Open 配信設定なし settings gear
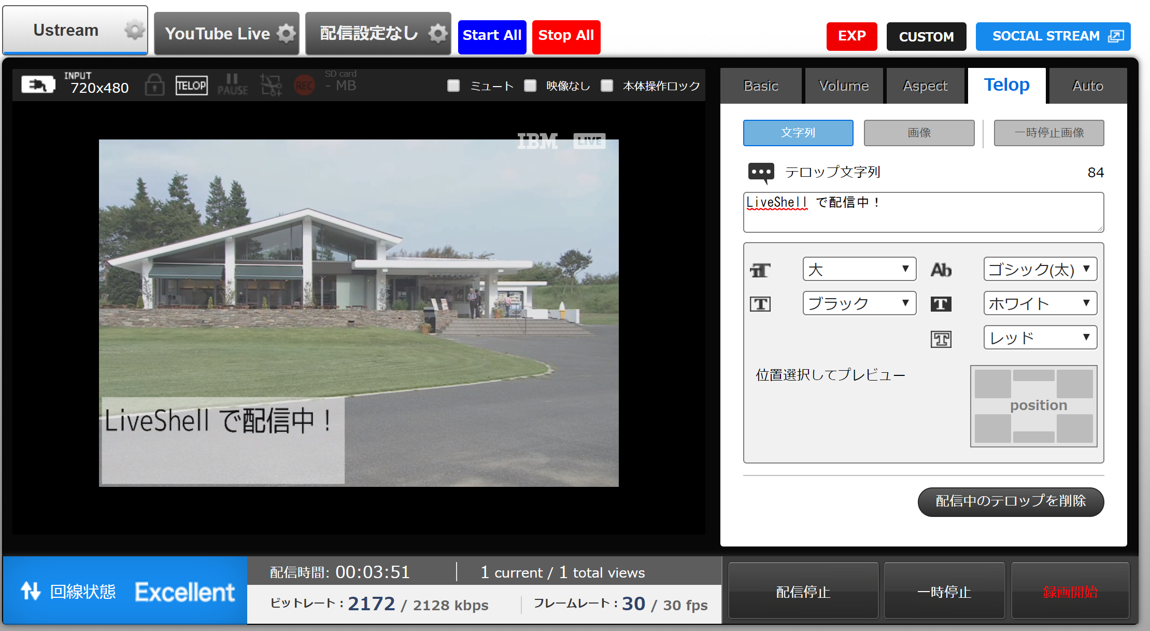This screenshot has height=631, width=1150. (x=438, y=34)
